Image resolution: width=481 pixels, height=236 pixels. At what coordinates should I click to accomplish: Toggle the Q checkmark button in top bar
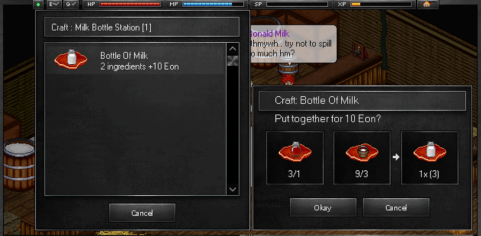71,4
